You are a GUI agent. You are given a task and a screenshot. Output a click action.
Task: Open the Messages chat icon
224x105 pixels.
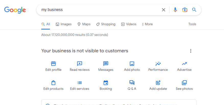pos(106,64)
